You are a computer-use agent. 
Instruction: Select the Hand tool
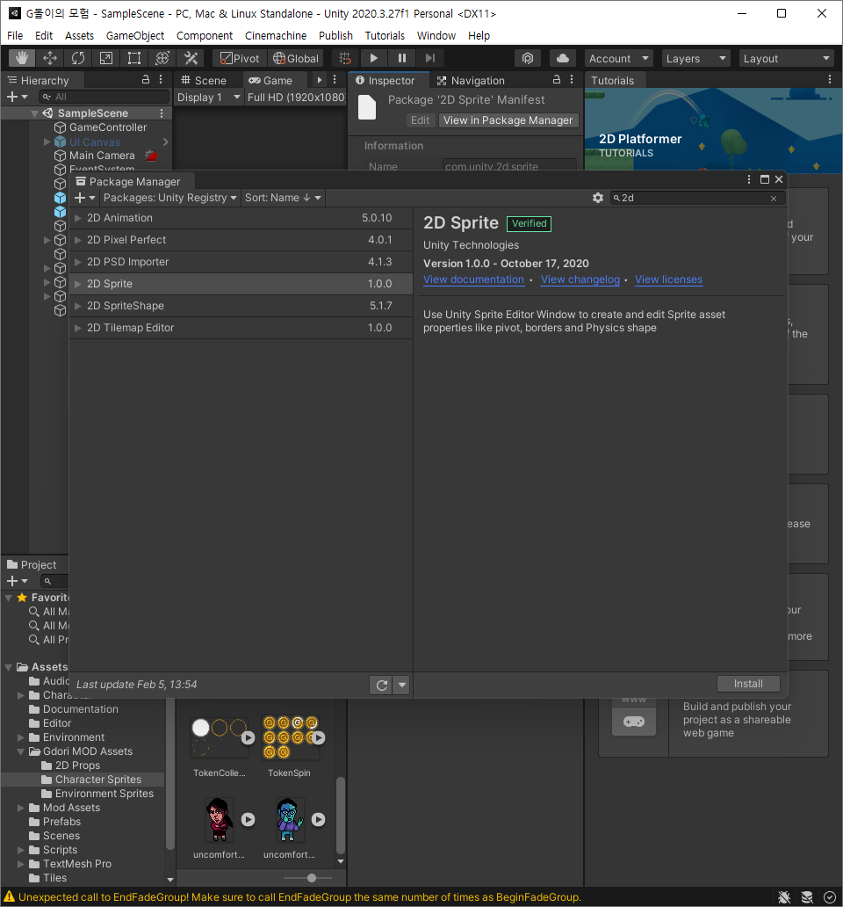(x=22, y=58)
